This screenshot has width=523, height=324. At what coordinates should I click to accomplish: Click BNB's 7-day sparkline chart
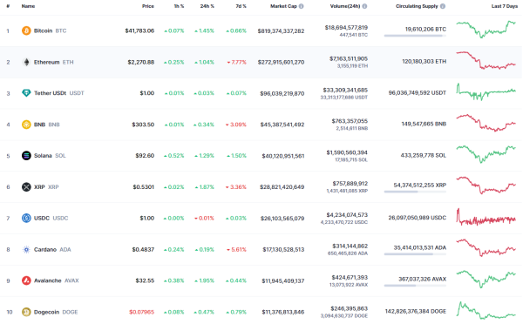(x=486, y=123)
